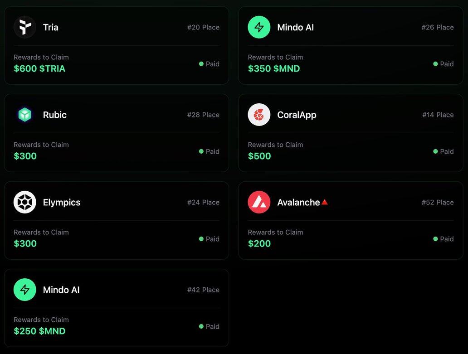The height and width of the screenshot is (354, 468).
Task: Click the $500 reward on the CoralApp card
Action: click(259, 156)
